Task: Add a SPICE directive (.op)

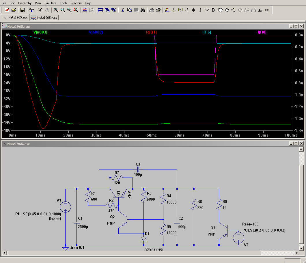Action: pos(267,10)
